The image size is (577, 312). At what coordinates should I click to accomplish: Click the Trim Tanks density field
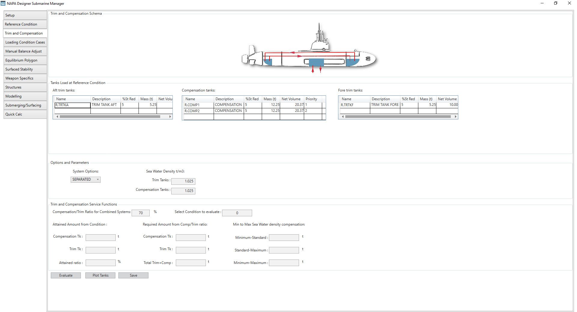183,181
